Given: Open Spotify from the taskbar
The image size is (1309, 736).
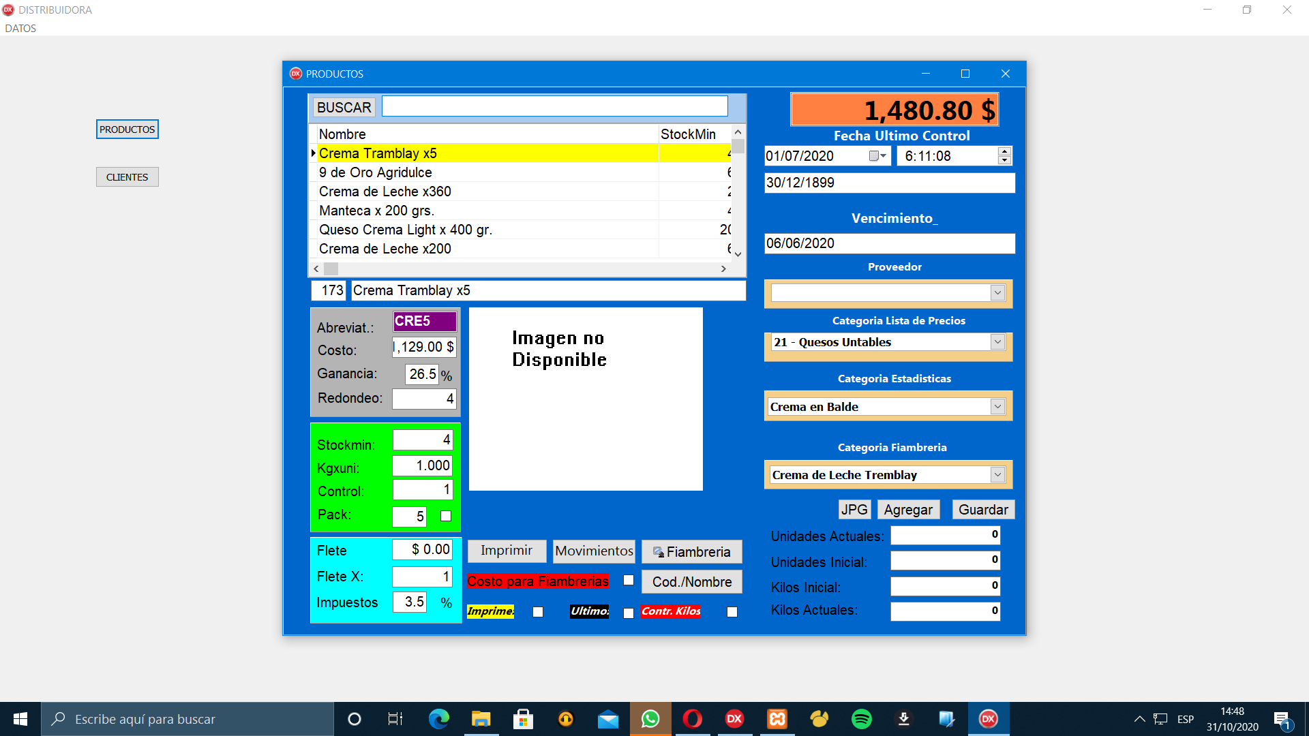Looking at the screenshot, I should pyautogui.click(x=861, y=719).
